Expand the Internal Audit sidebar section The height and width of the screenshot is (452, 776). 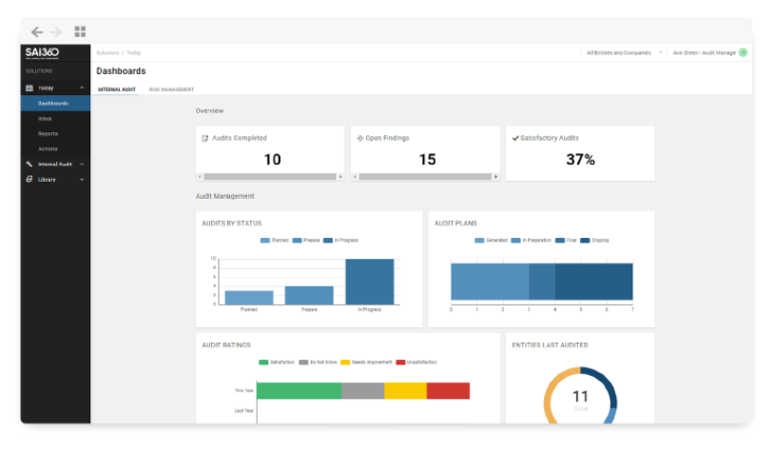coord(82,165)
